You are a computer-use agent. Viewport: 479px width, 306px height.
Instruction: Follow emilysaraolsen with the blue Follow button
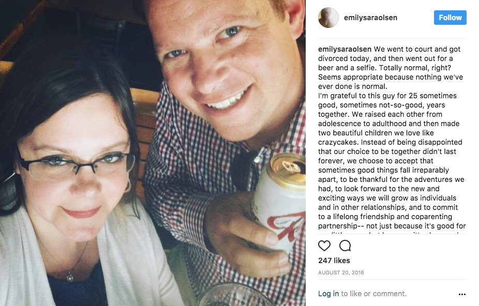(450, 18)
